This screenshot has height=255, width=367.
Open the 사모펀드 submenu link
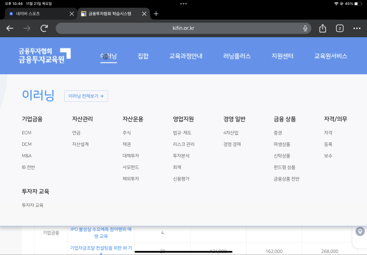(x=130, y=167)
